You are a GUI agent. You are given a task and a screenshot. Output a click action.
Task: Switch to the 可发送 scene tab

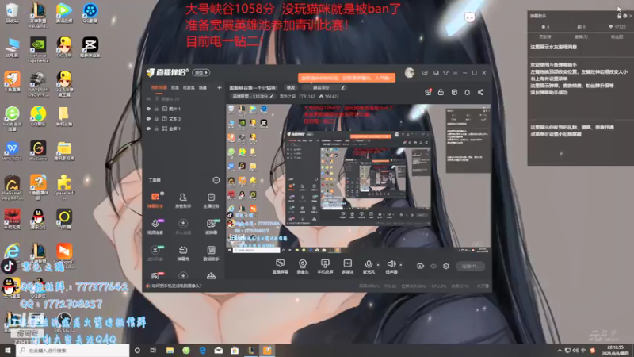click(x=189, y=87)
